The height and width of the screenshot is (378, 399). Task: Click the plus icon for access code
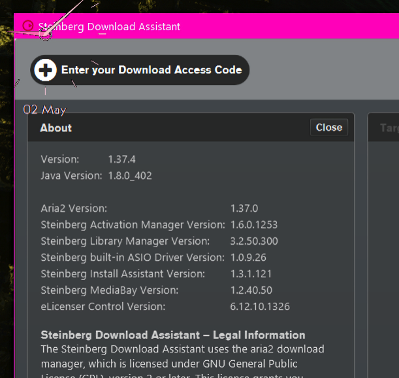(x=45, y=70)
